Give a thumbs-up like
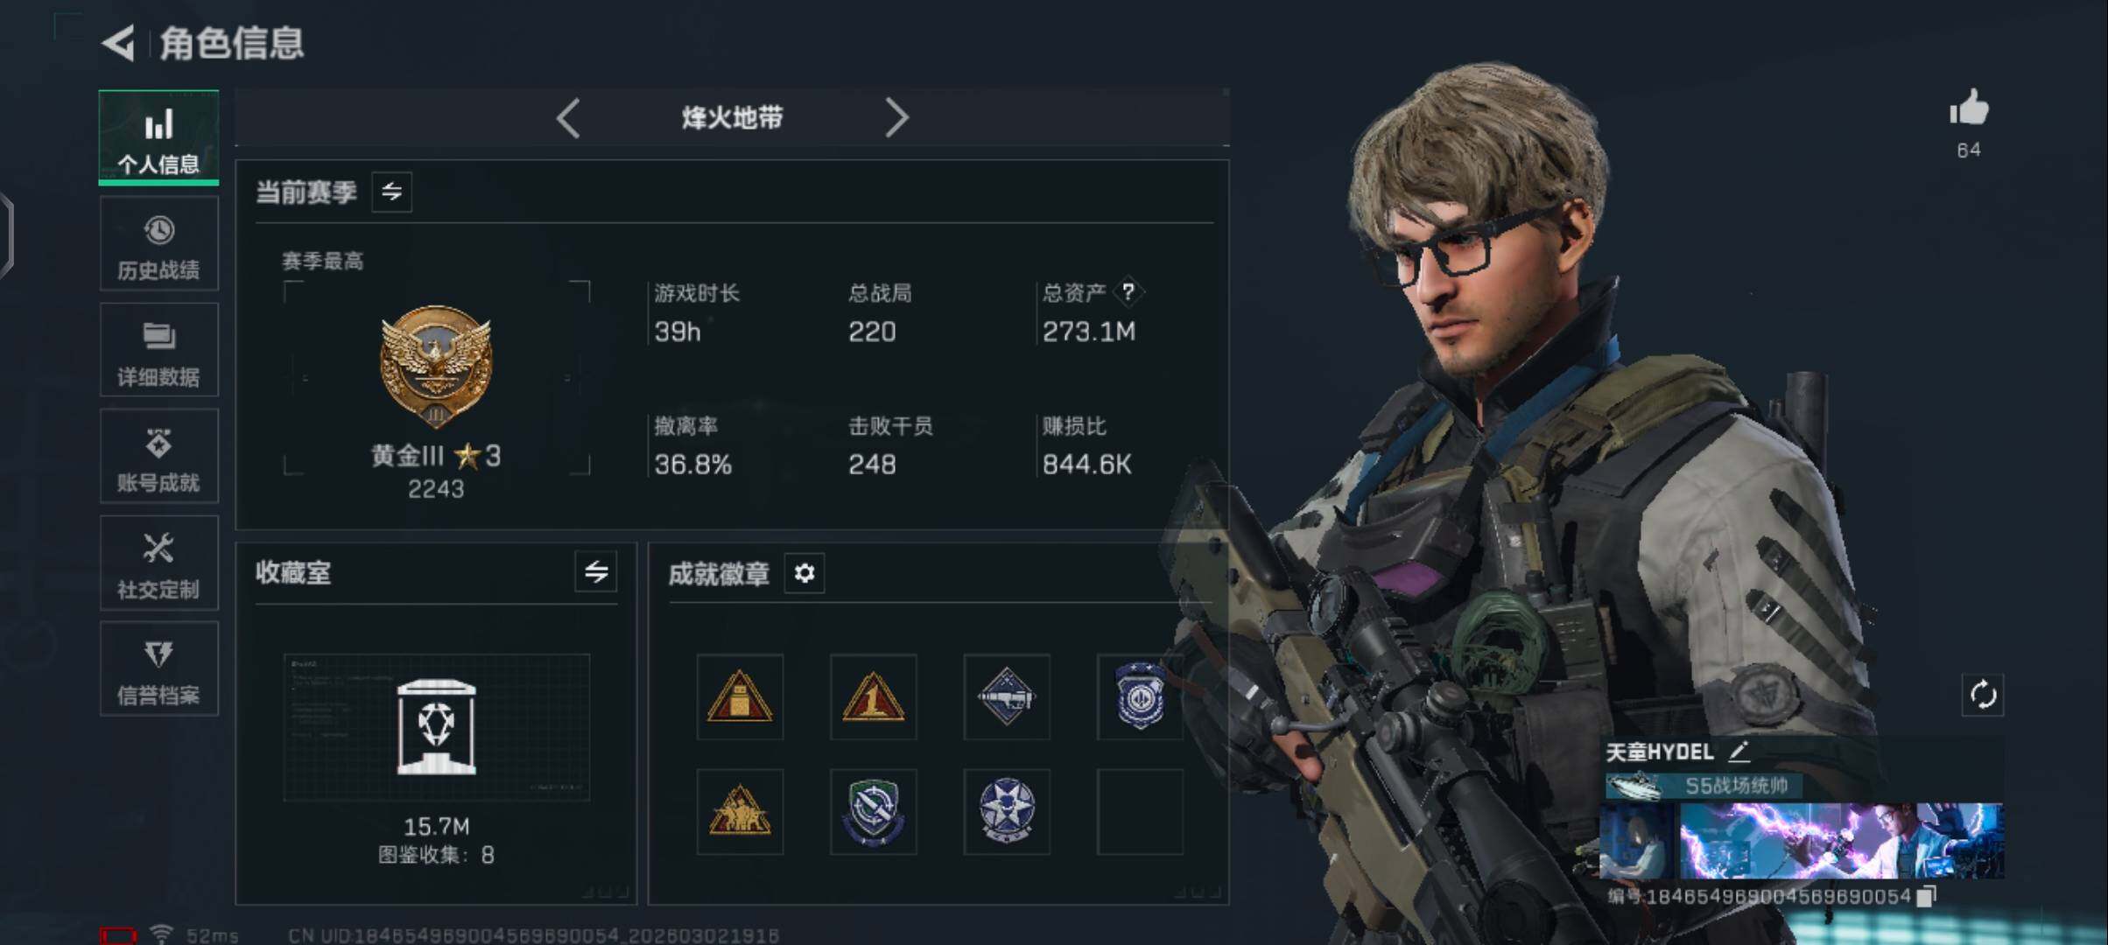This screenshot has width=2108, height=945. pos(1969,108)
